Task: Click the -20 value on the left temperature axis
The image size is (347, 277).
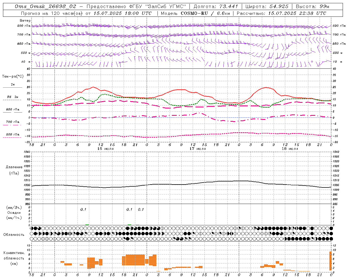Action: [x=28, y=142]
